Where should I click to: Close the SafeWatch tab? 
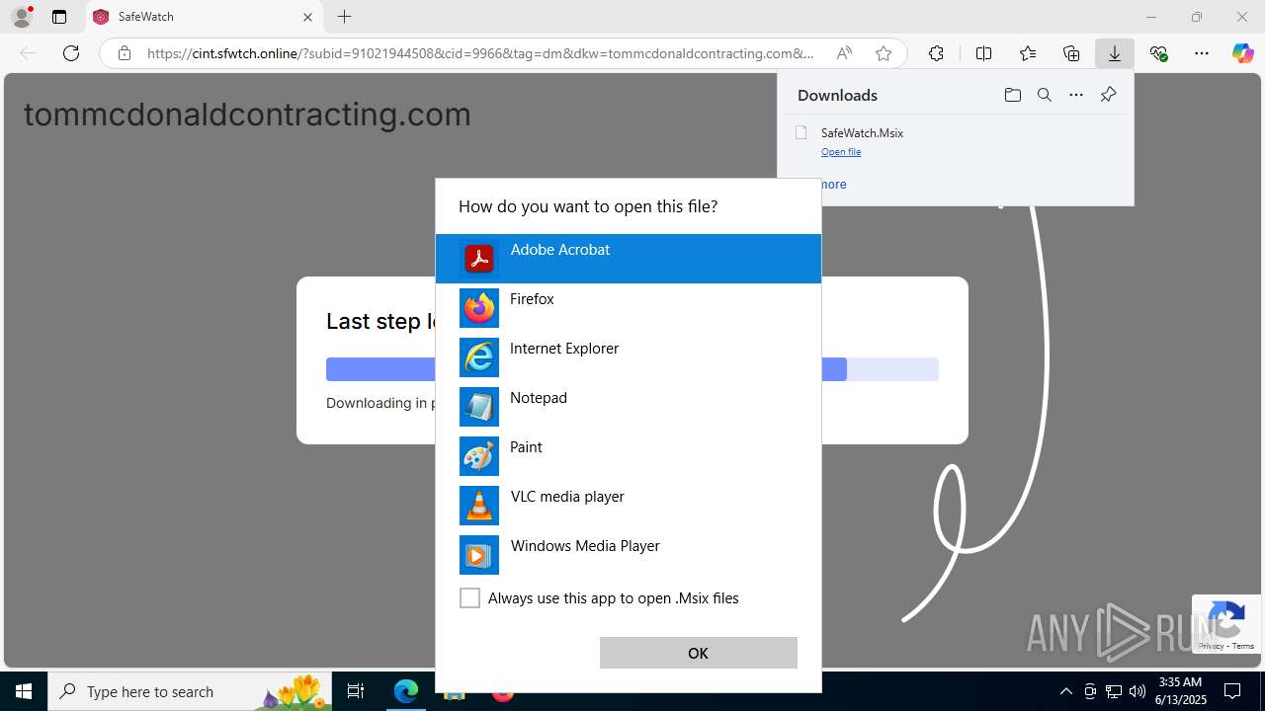(307, 17)
